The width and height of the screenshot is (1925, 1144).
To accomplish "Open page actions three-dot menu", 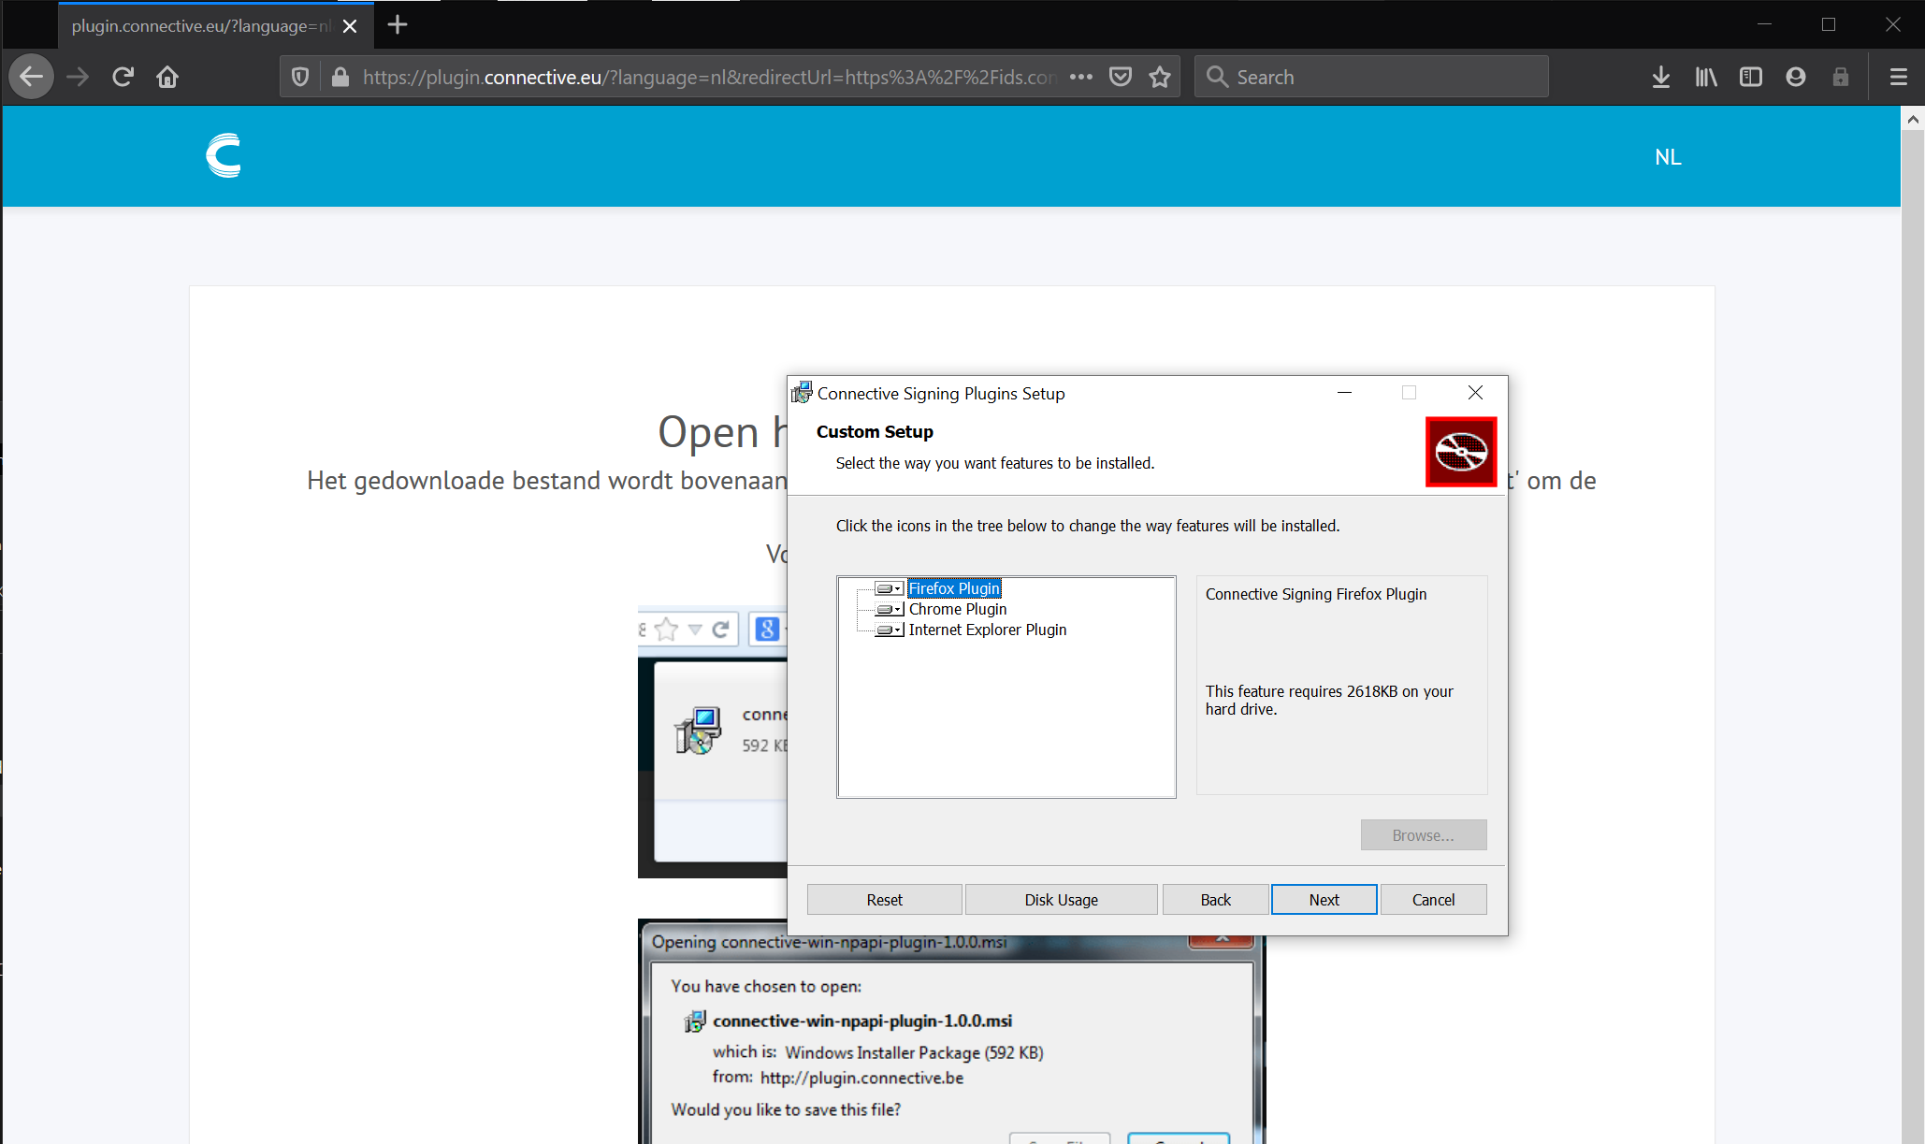I will [1081, 77].
